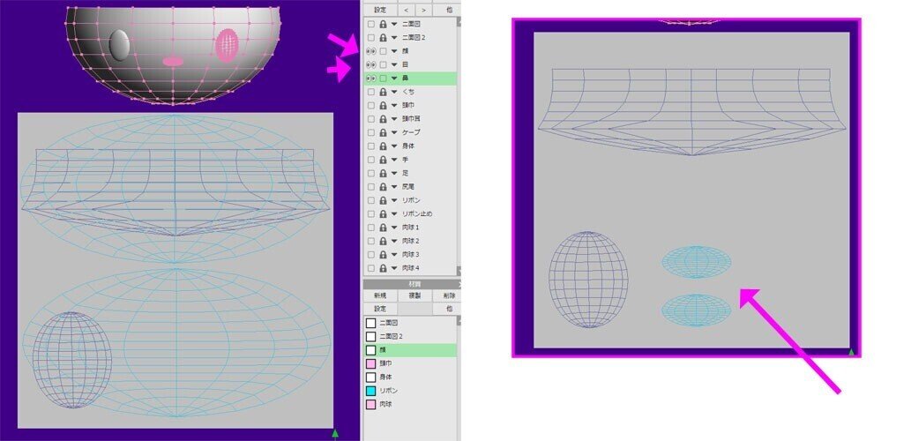Screen dimensions: 911x441
Task: Hide the 顔 object via eye icon
Action: click(370, 51)
